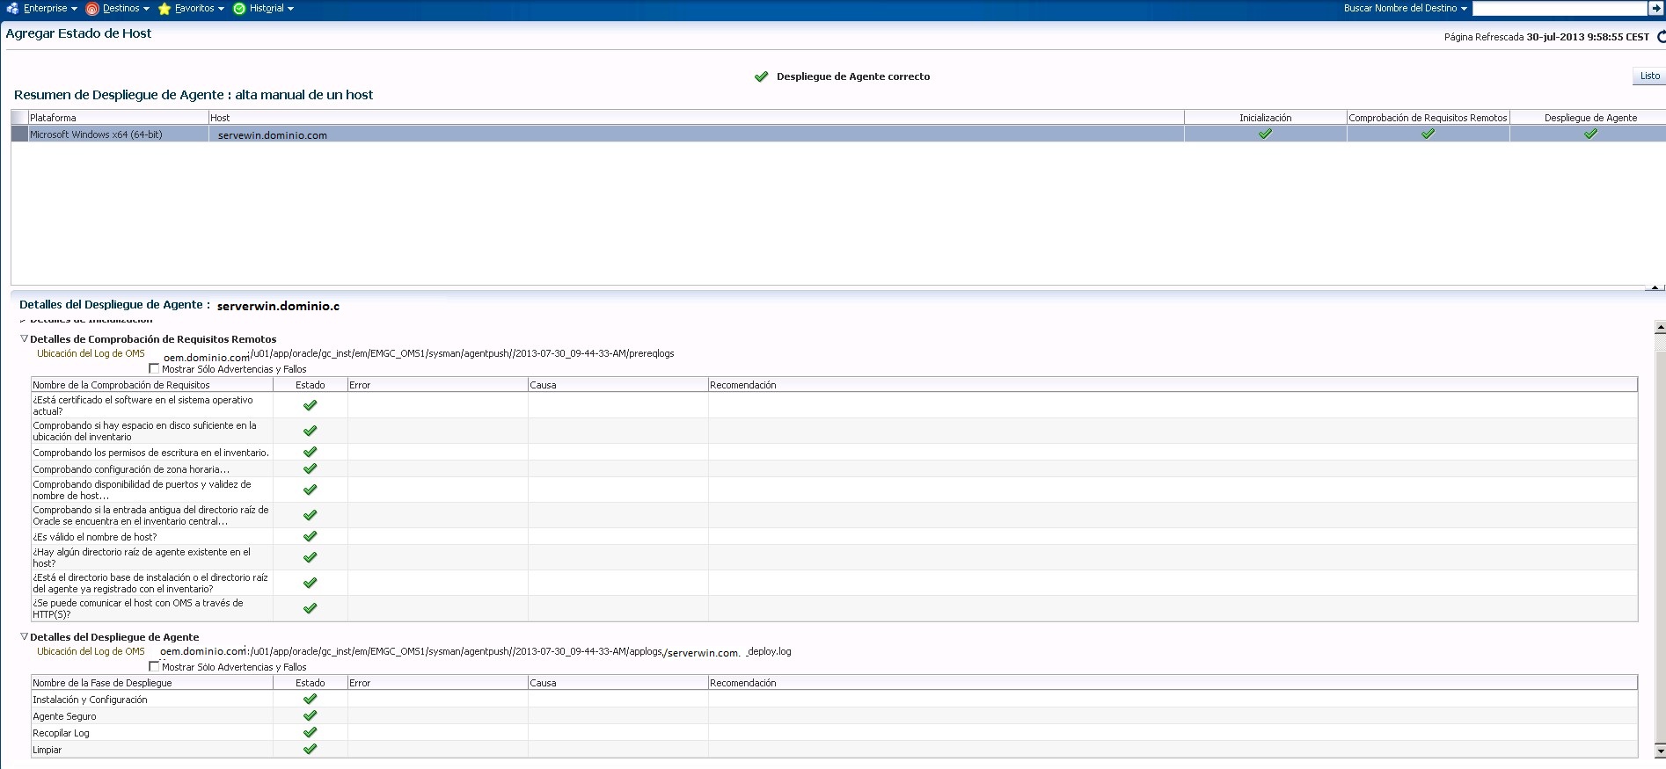Click the Favoritos star icon

164,9
